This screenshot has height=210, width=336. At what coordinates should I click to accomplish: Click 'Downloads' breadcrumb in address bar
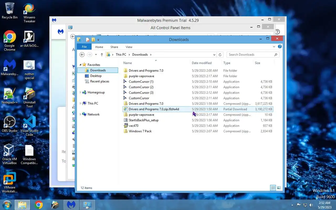(x=140, y=55)
